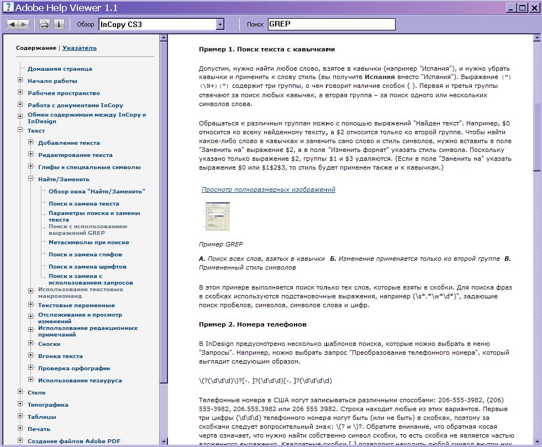Open the info (i) button
Image resolution: width=542 pixels, height=447 pixels.
(59, 24)
